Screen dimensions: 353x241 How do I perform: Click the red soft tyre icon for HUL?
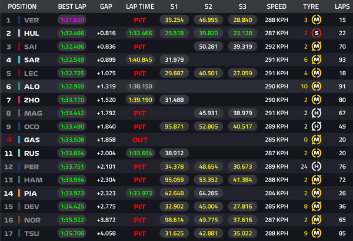point(317,34)
